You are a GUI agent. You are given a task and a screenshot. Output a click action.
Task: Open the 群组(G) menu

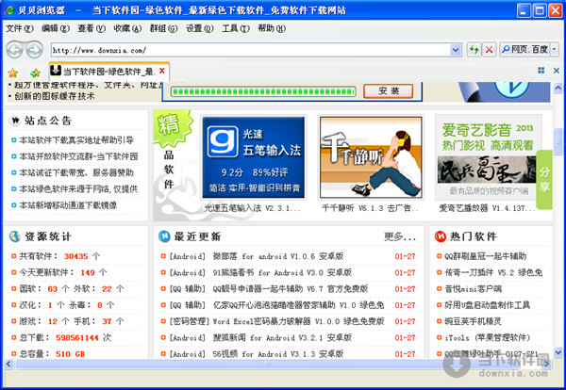163,28
